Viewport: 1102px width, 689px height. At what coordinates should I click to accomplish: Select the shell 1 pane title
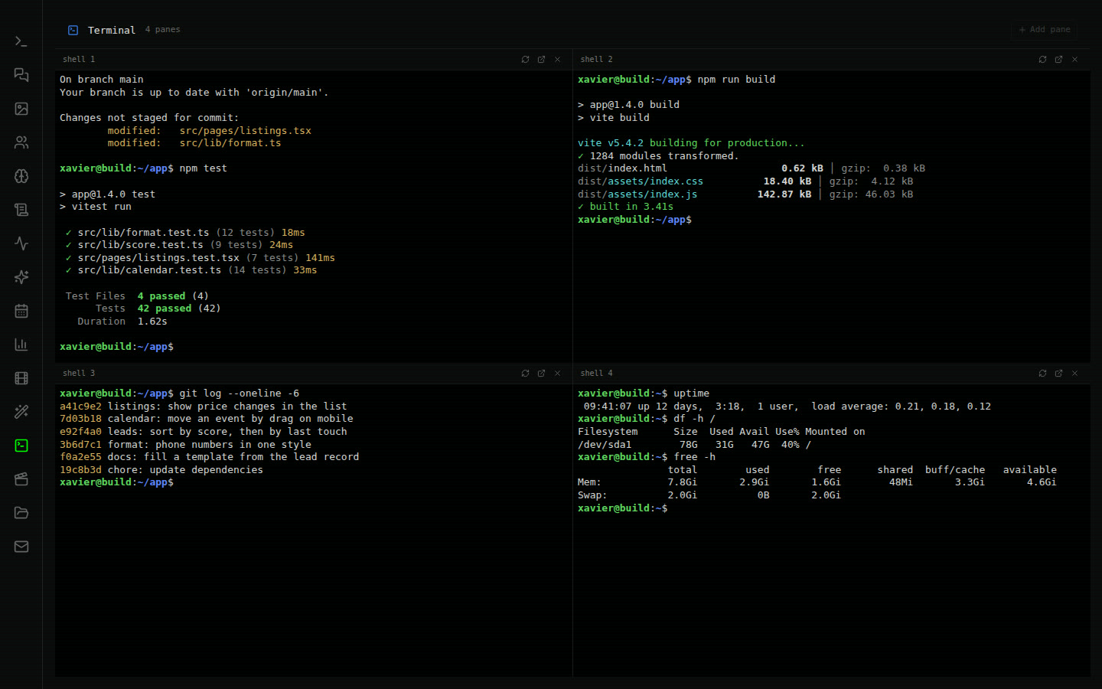tap(79, 60)
